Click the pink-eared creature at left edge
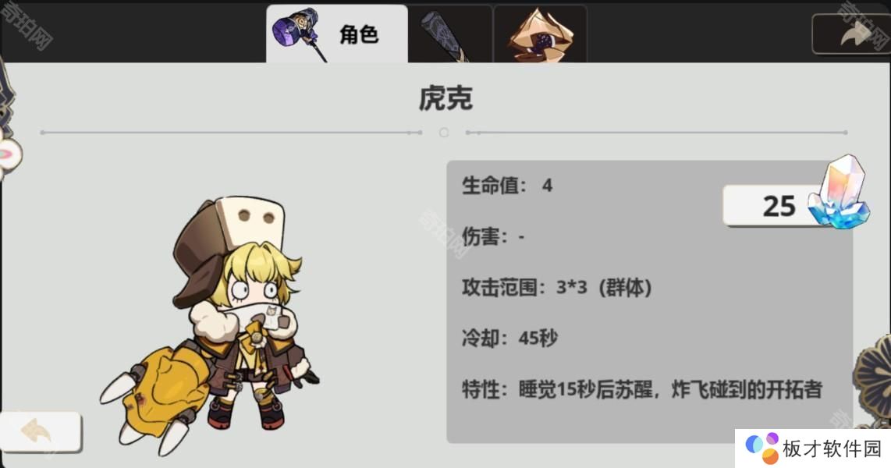 click(9, 154)
